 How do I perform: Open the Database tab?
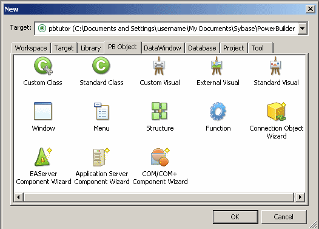pos(202,48)
